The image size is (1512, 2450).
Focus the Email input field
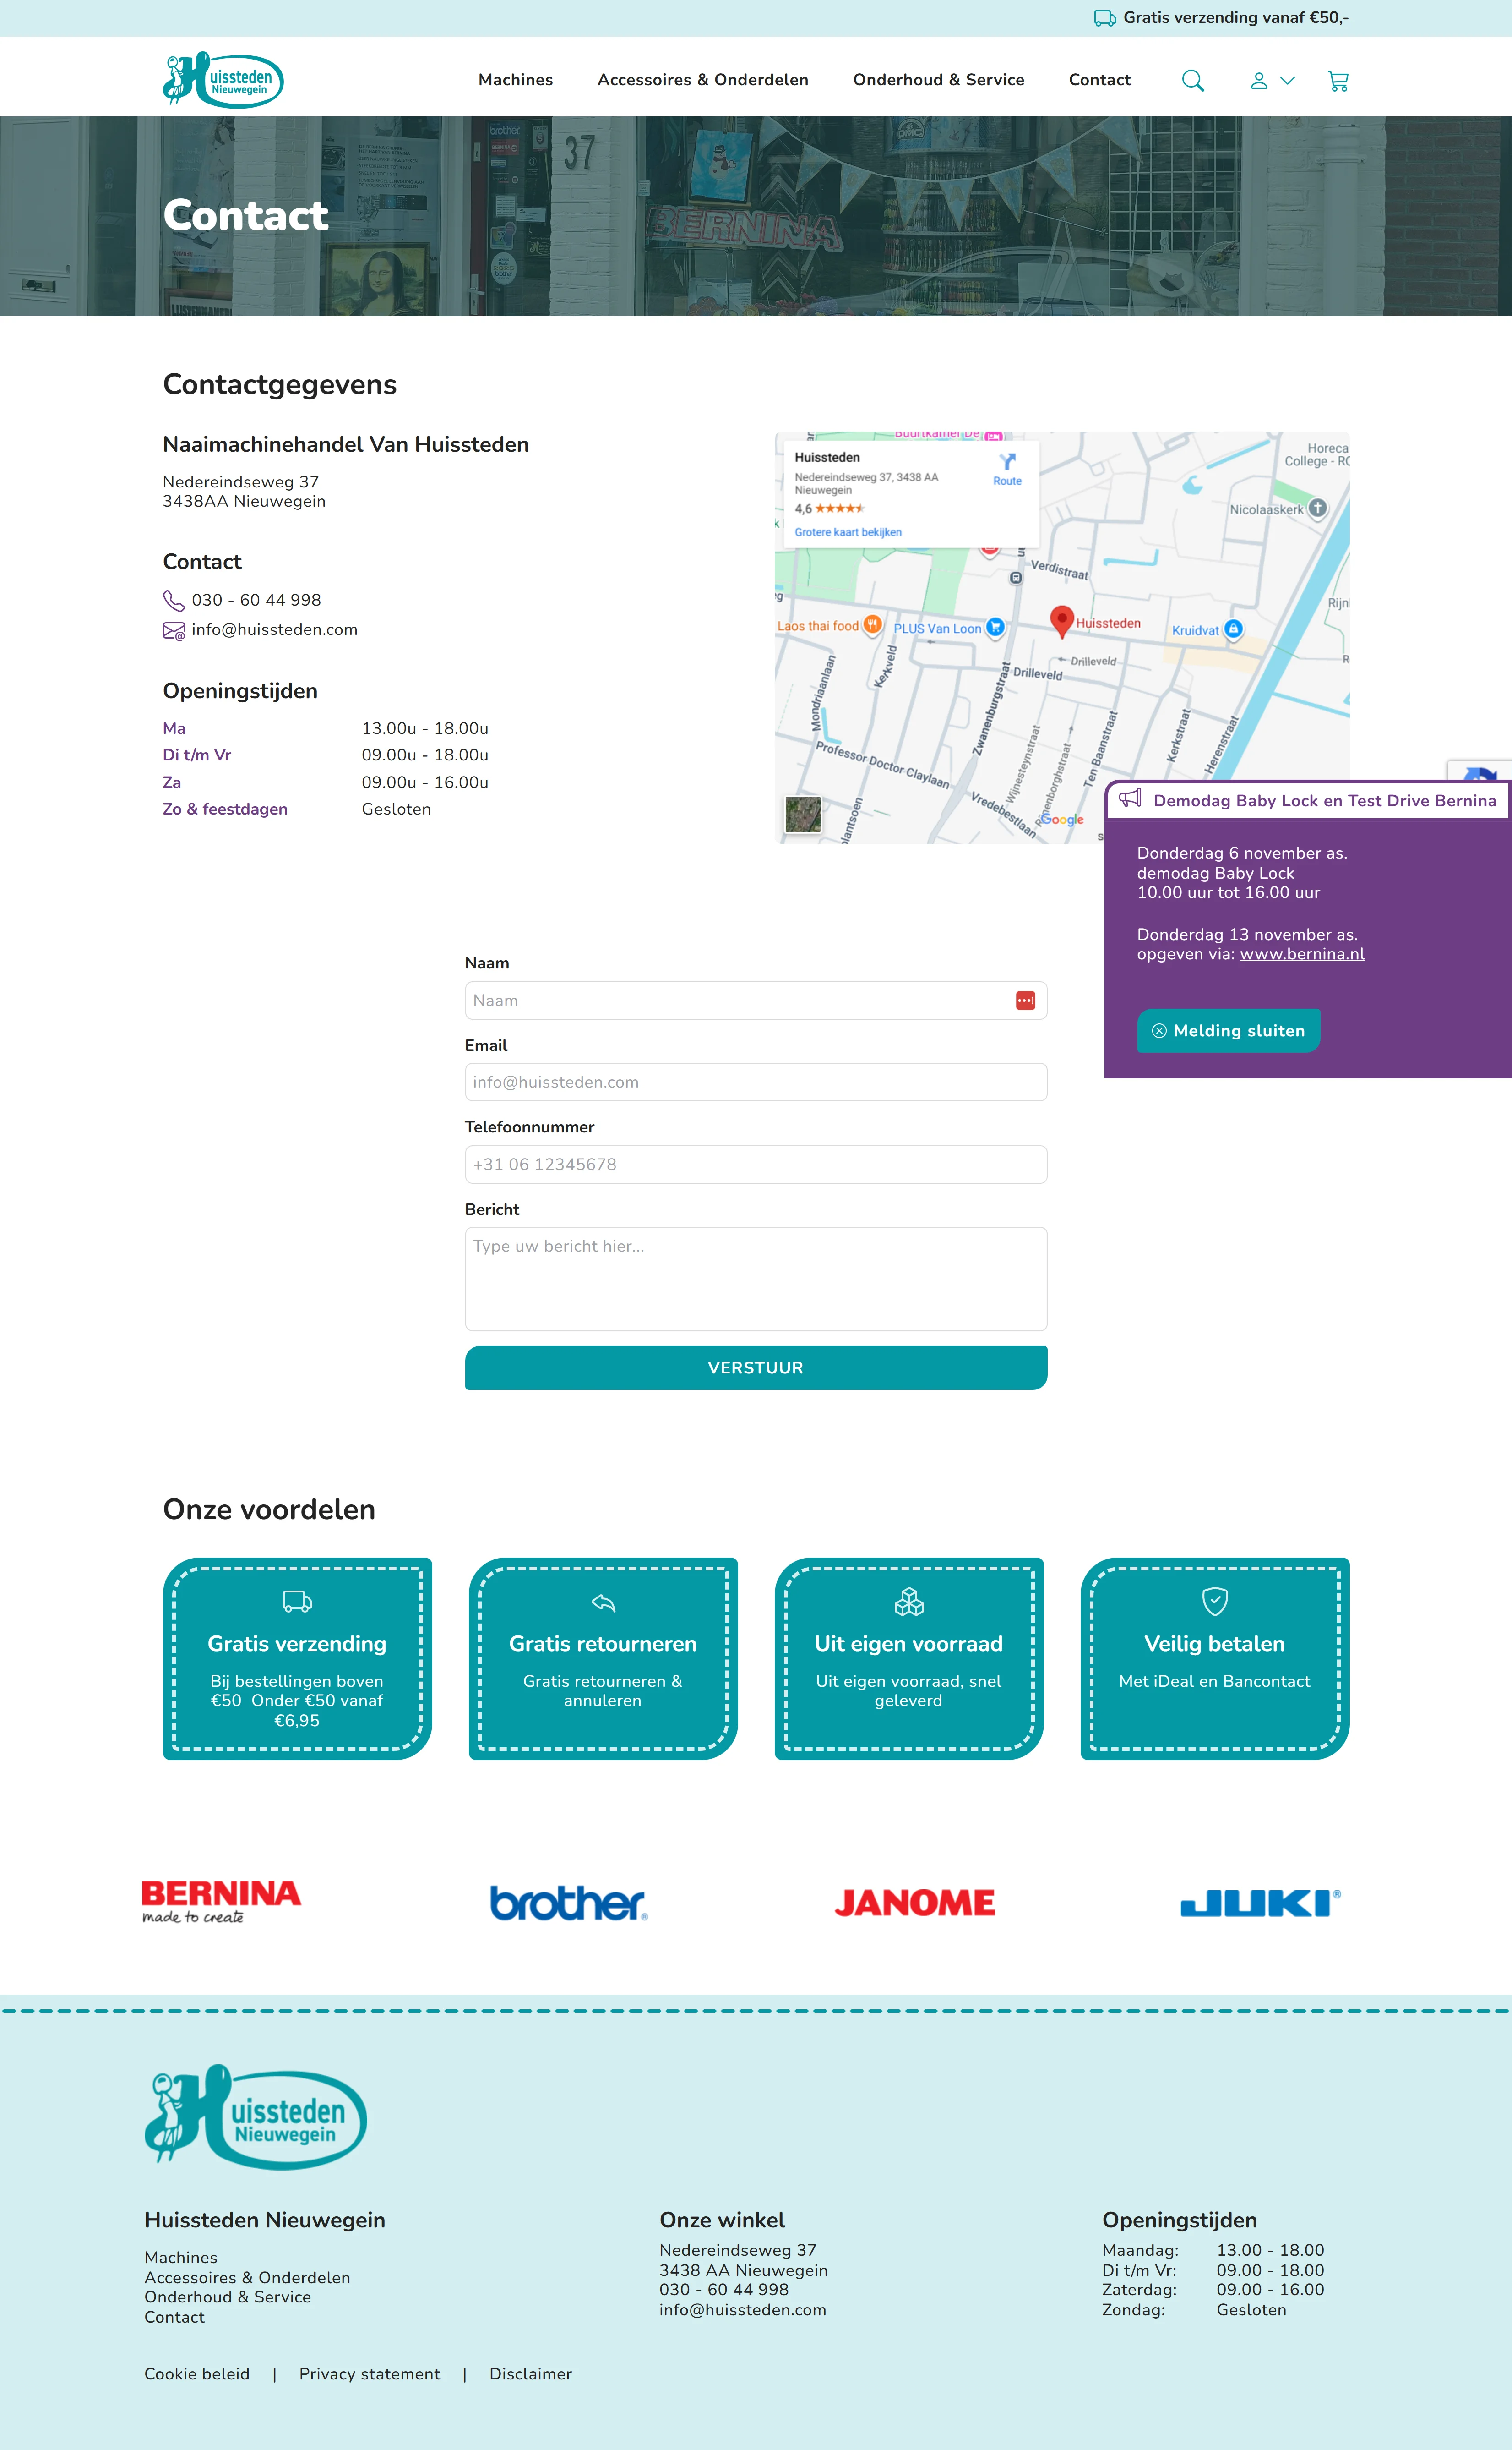[x=755, y=1083]
